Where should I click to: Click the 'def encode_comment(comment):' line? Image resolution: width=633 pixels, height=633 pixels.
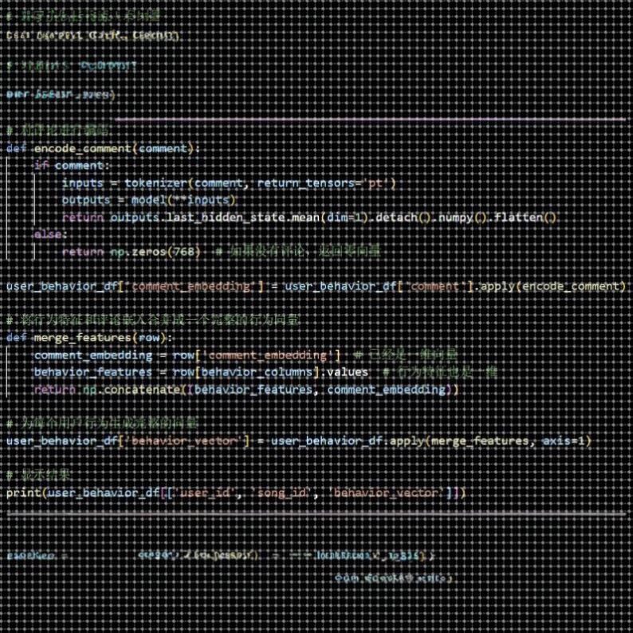coord(103,148)
